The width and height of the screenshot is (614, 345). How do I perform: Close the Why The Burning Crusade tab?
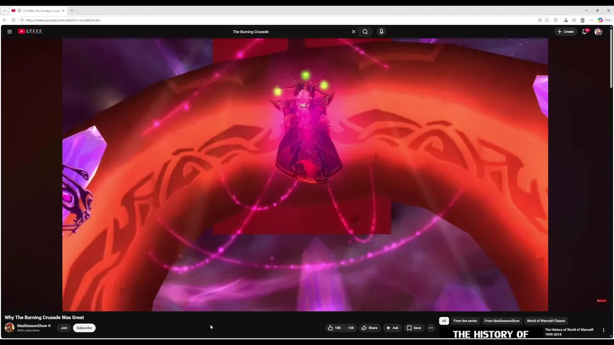point(63,11)
